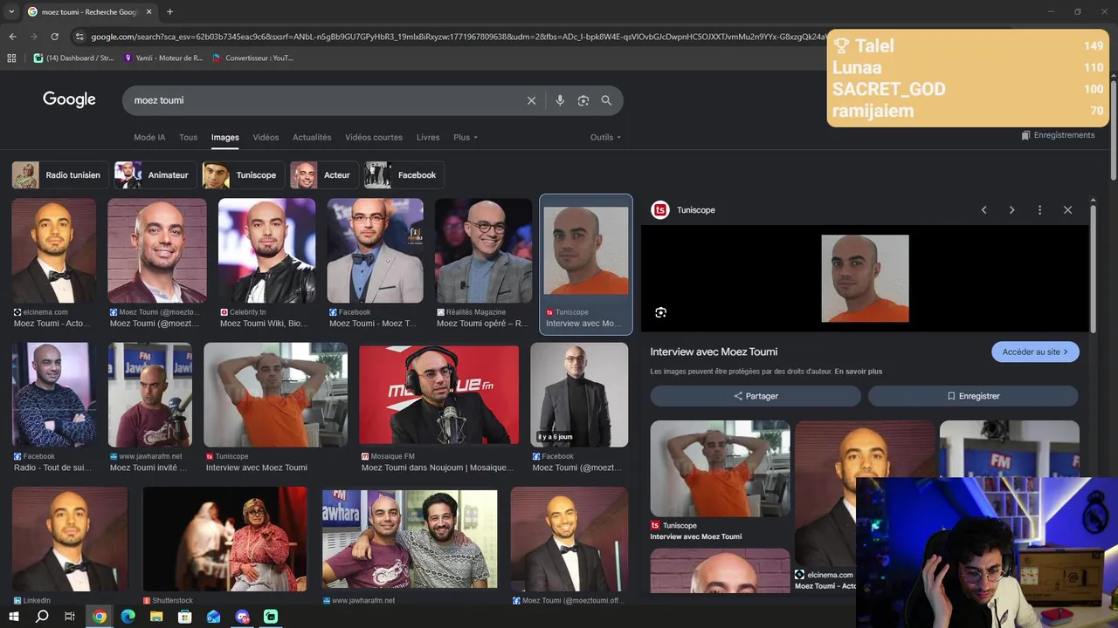Clear the search query with X
This screenshot has width=1118, height=628.
[531, 100]
